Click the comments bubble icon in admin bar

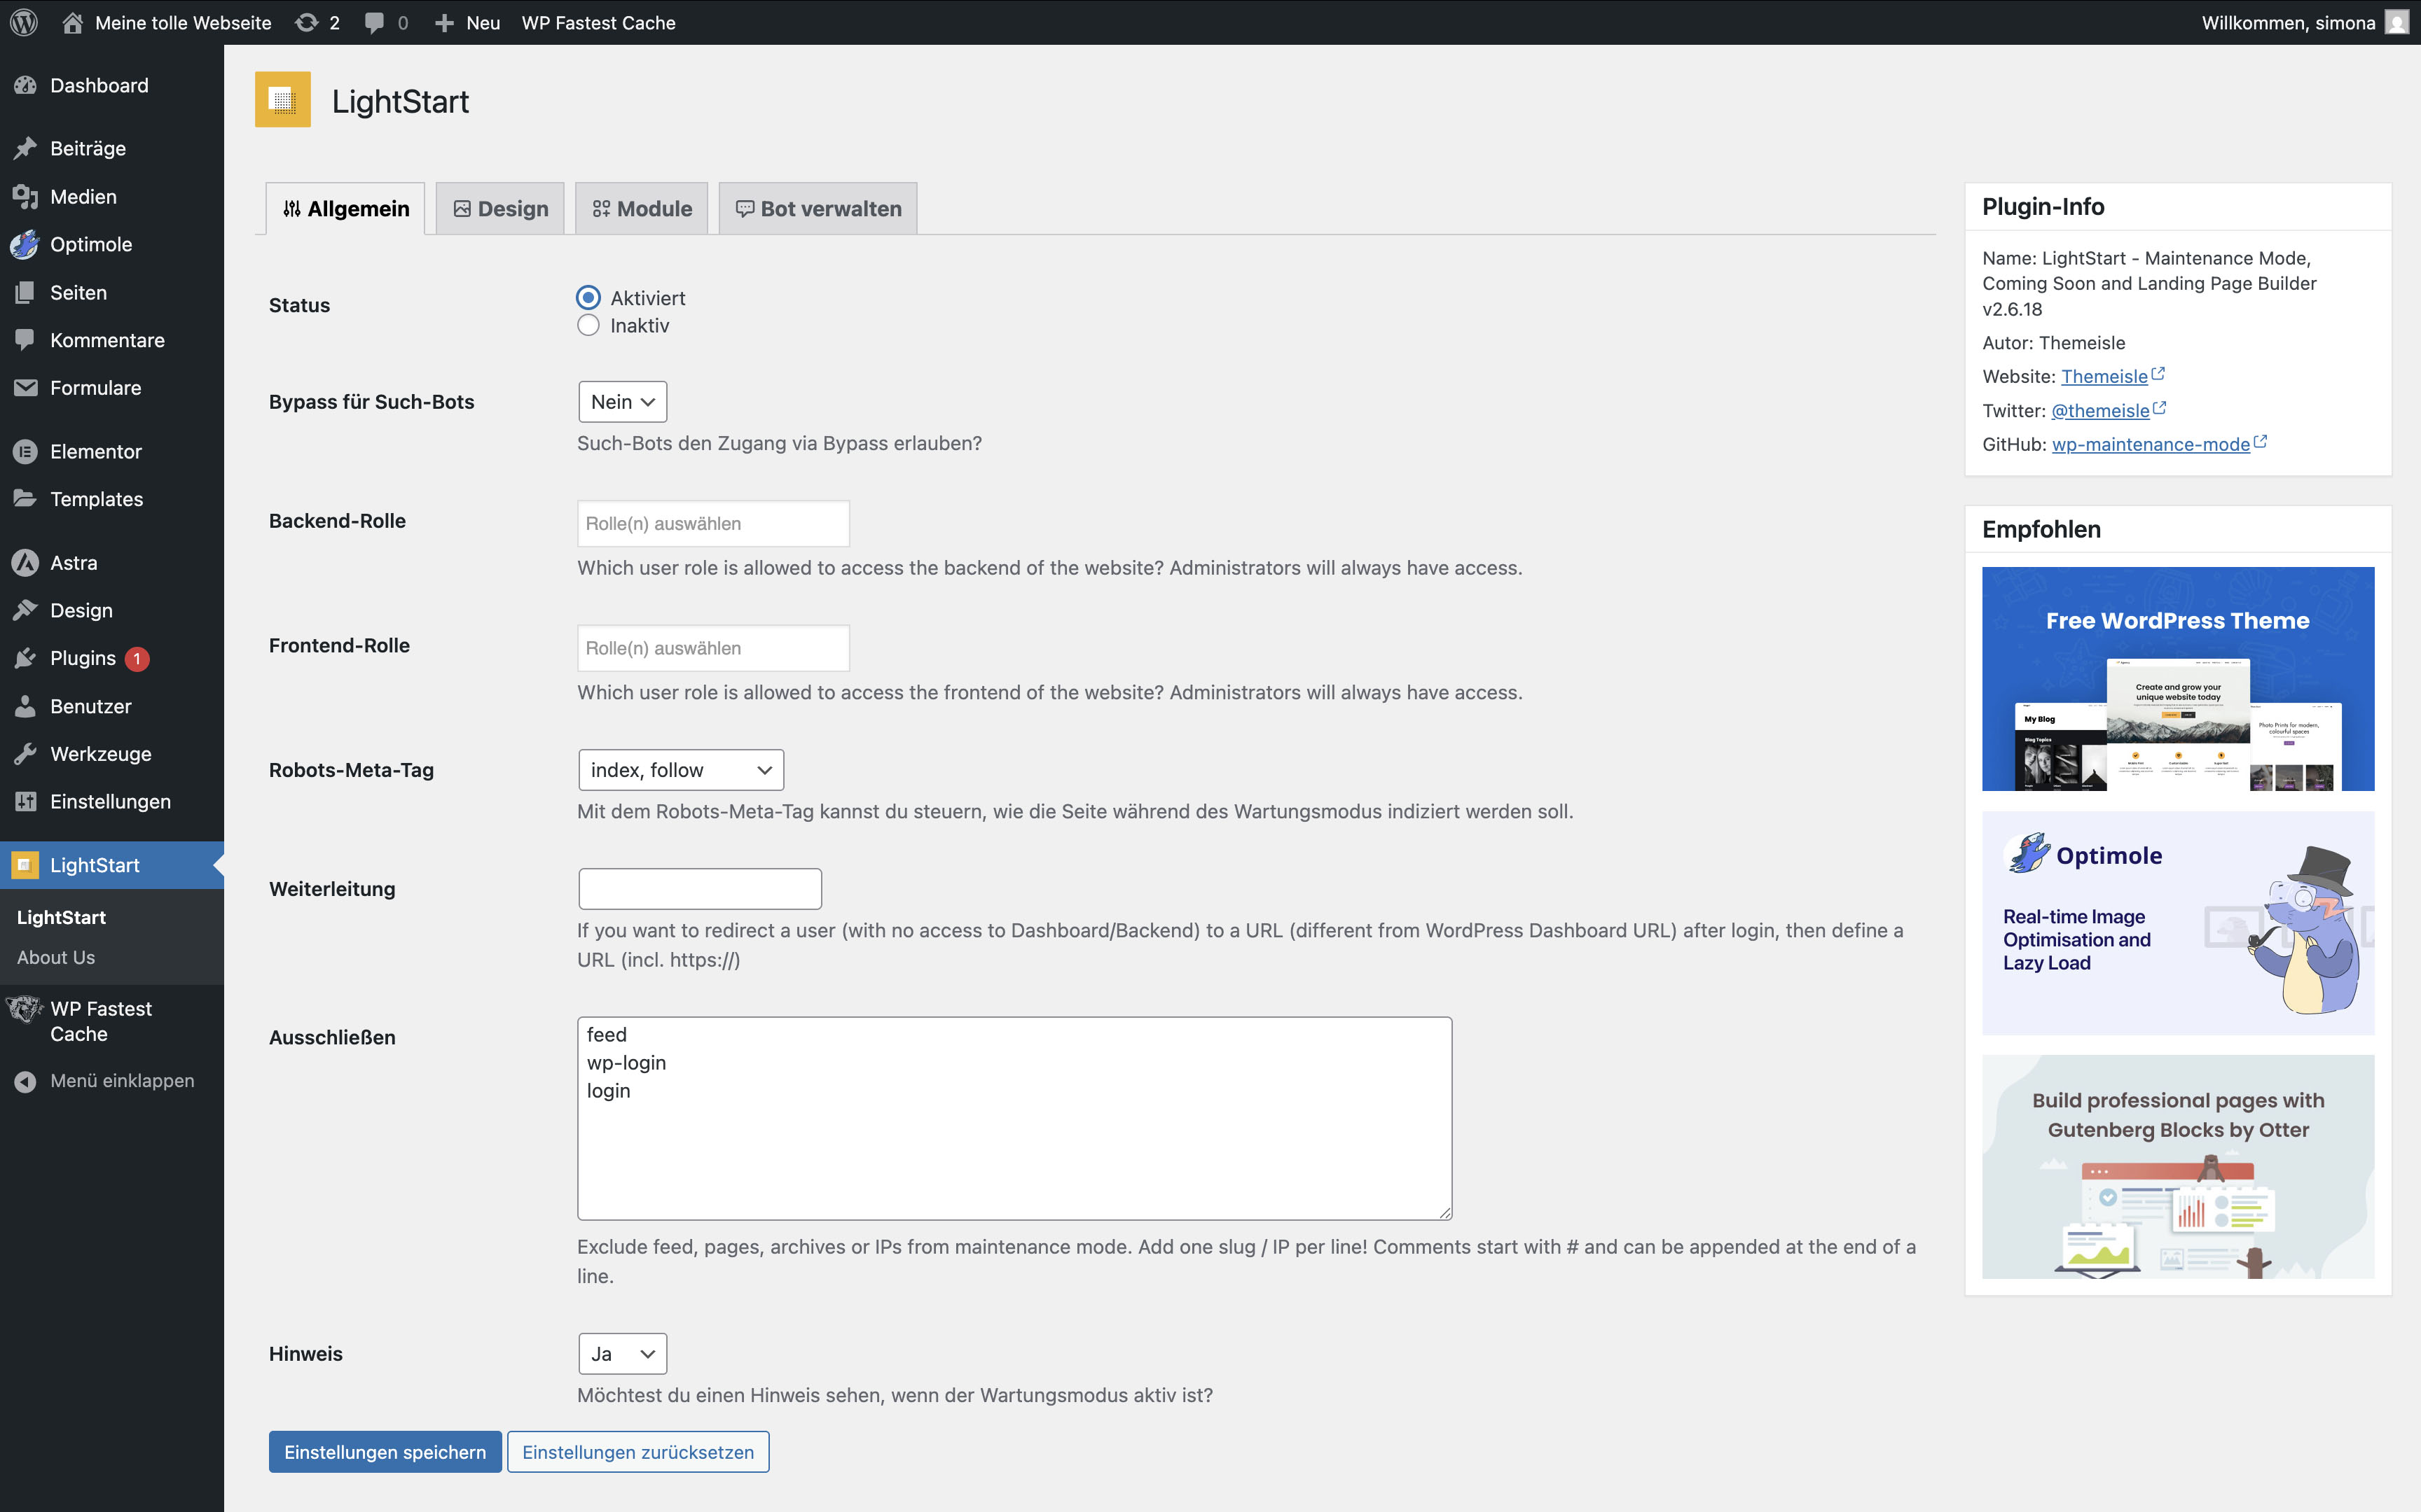click(x=374, y=22)
